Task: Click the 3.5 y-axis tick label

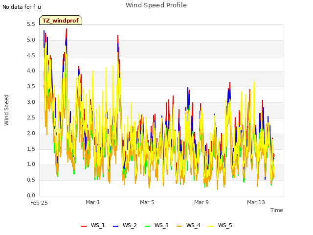Action: coord(31,87)
